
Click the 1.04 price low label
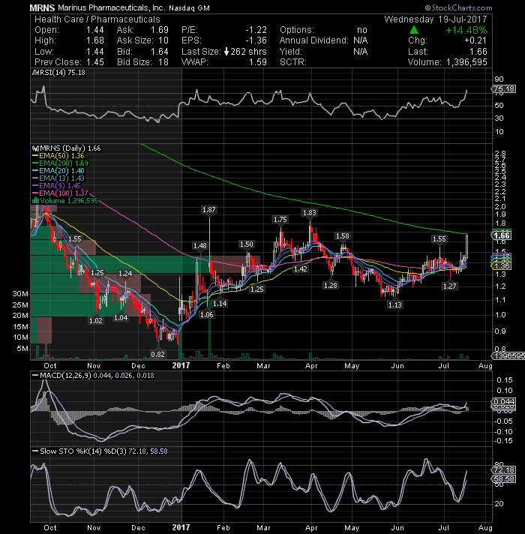[121, 318]
